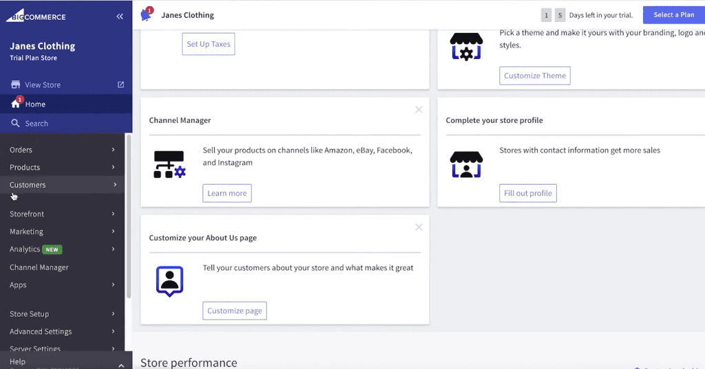The height and width of the screenshot is (369, 705).
Task: Open the Apps sidebar menu
Action: coord(62,284)
